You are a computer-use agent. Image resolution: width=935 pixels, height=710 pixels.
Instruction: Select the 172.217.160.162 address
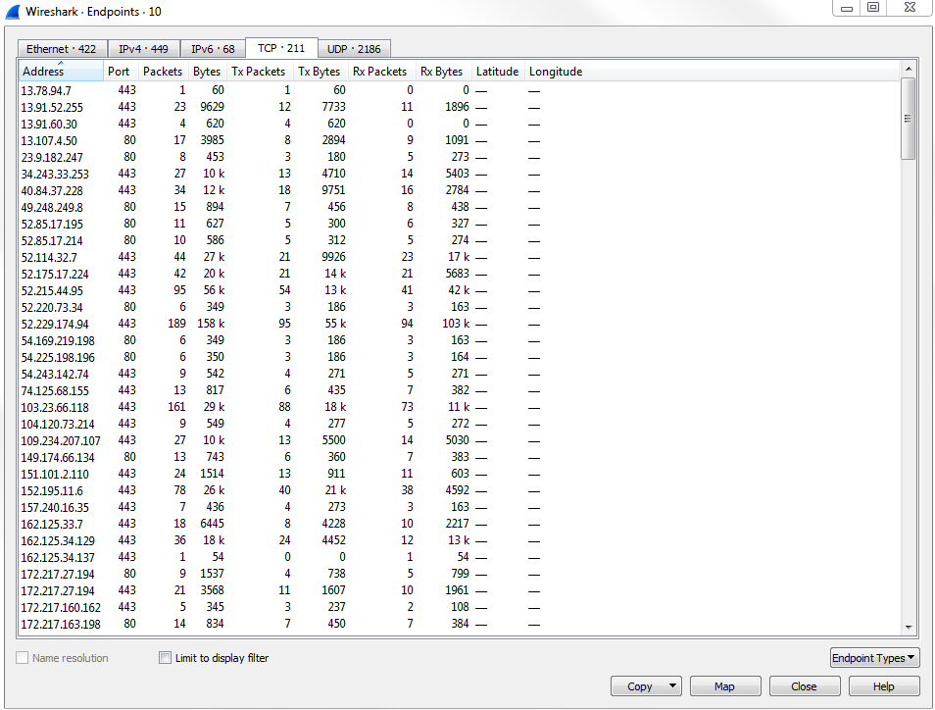[x=61, y=609]
